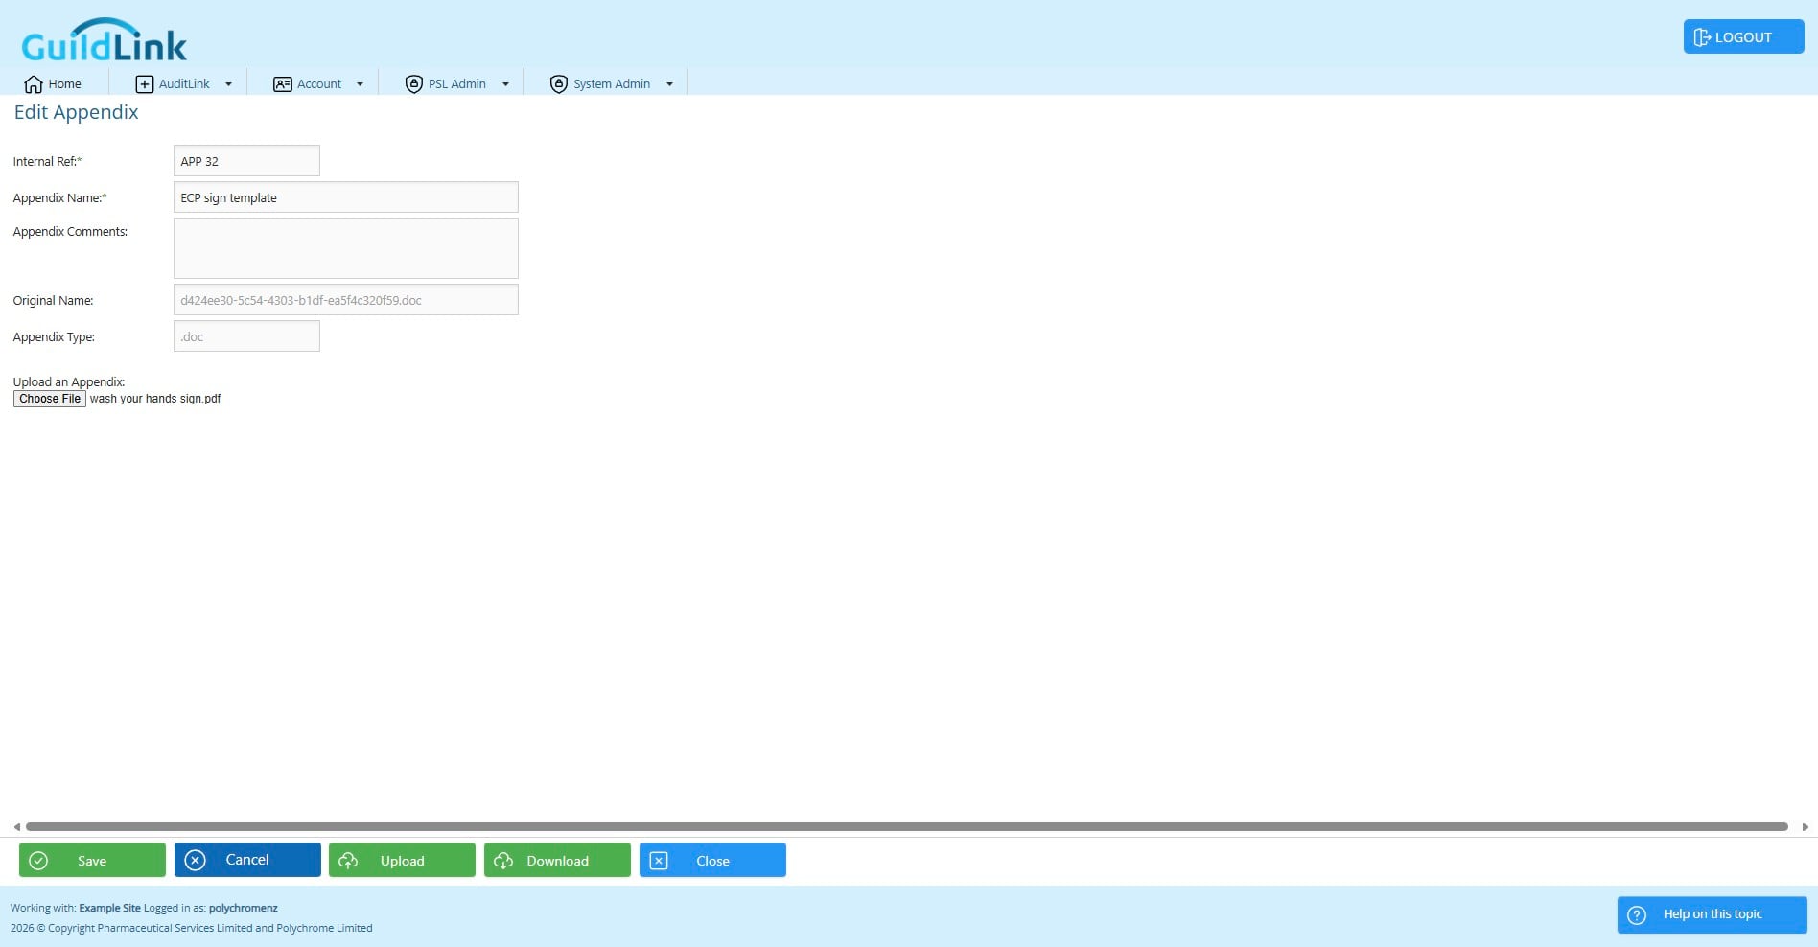The height and width of the screenshot is (947, 1818).
Task: Click the Download cloud icon
Action: [503, 861]
